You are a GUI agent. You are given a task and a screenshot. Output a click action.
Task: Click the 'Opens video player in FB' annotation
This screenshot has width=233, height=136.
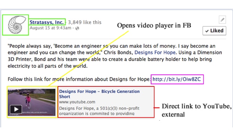[154, 26]
